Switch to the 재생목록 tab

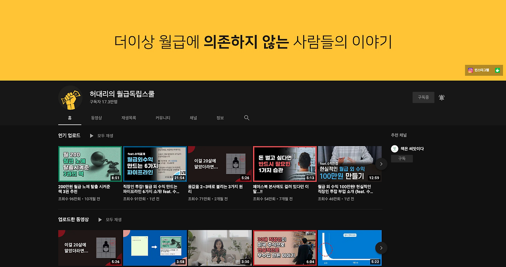(128, 118)
